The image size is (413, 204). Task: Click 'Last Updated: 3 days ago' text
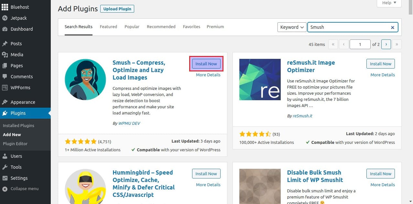[196, 141]
